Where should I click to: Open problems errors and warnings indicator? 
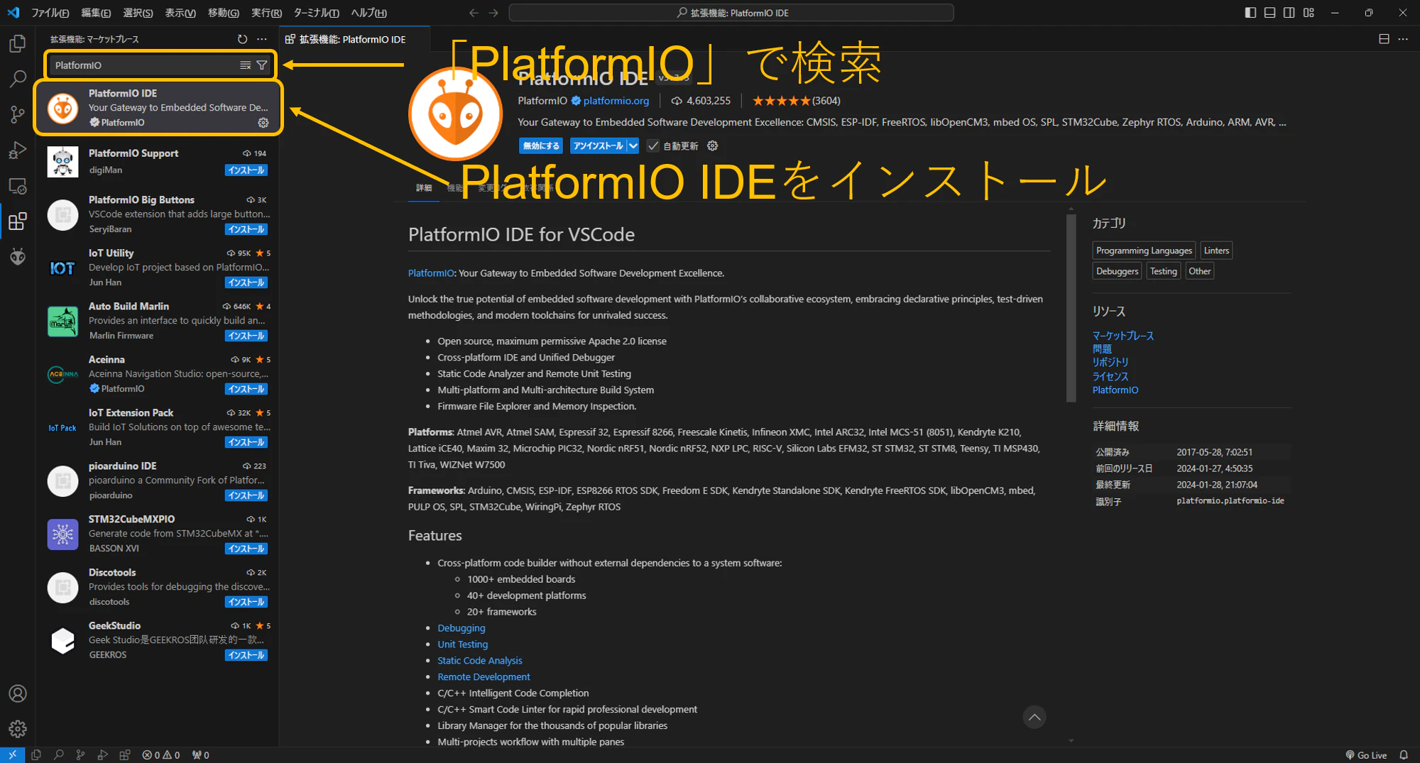[161, 755]
